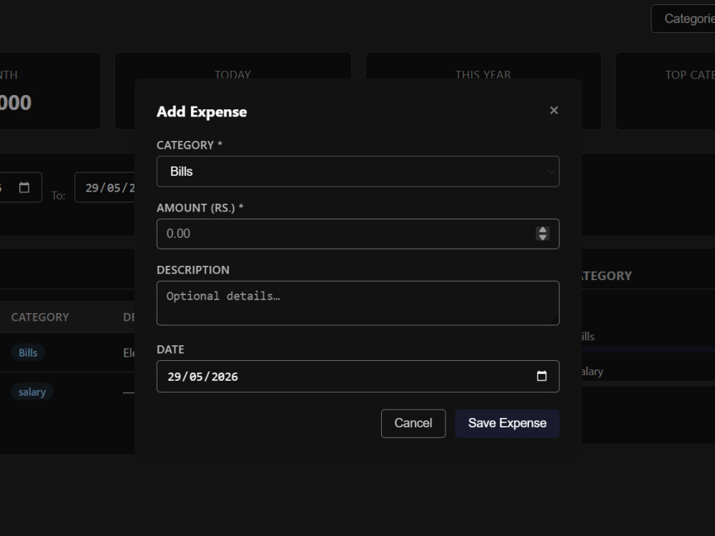This screenshot has height=536, width=715.
Task: Click the AMOUNT (RS.) * field label
Action: click(199, 208)
